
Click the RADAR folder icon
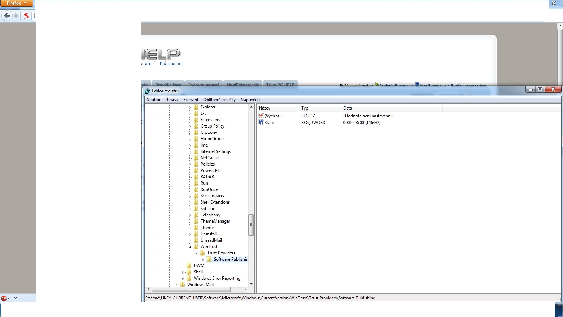click(196, 177)
